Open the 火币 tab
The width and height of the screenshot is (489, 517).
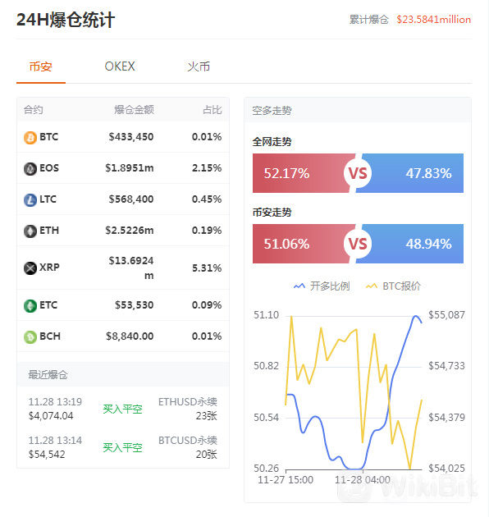[199, 67]
